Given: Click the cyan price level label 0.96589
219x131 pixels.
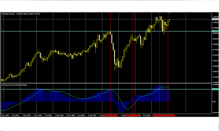Looking at the screenshot, I should (x=215, y=31).
